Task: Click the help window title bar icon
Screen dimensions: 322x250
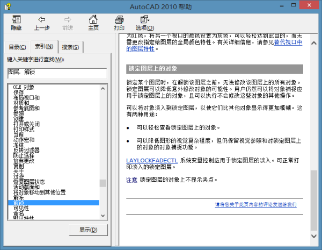Action: click(x=8, y=6)
